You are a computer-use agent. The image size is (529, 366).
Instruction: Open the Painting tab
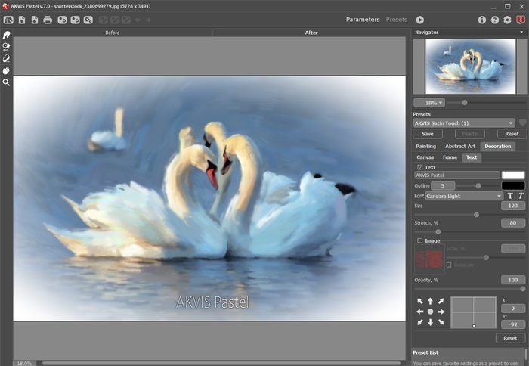(x=425, y=146)
